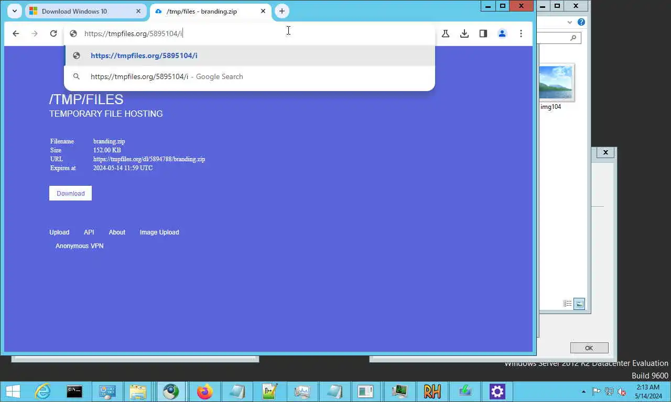This screenshot has width=671, height=402.
Task: Open green download arrow taskbar icon
Action: 464,392
